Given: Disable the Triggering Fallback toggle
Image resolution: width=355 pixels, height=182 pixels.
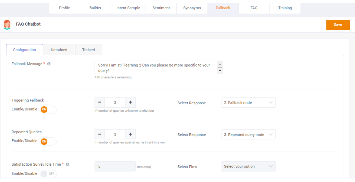Looking at the screenshot, I should tap(48, 110).
